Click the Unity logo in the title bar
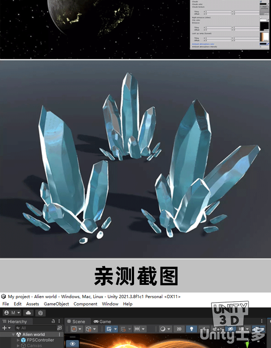The height and width of the screenshot is (348, 271). [3, 297]
